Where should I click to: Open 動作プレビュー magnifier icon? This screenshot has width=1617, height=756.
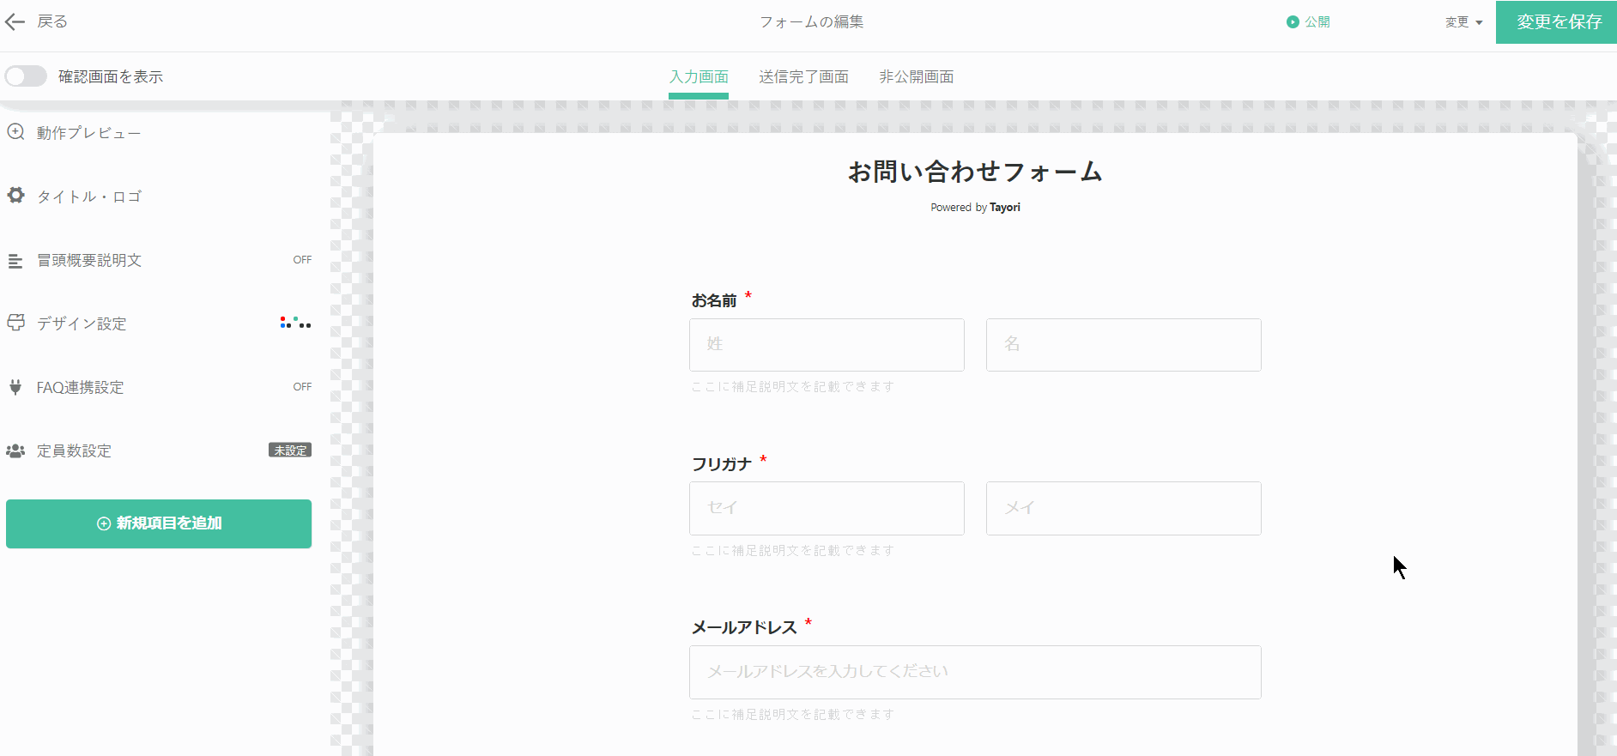(x=15, y=132)
